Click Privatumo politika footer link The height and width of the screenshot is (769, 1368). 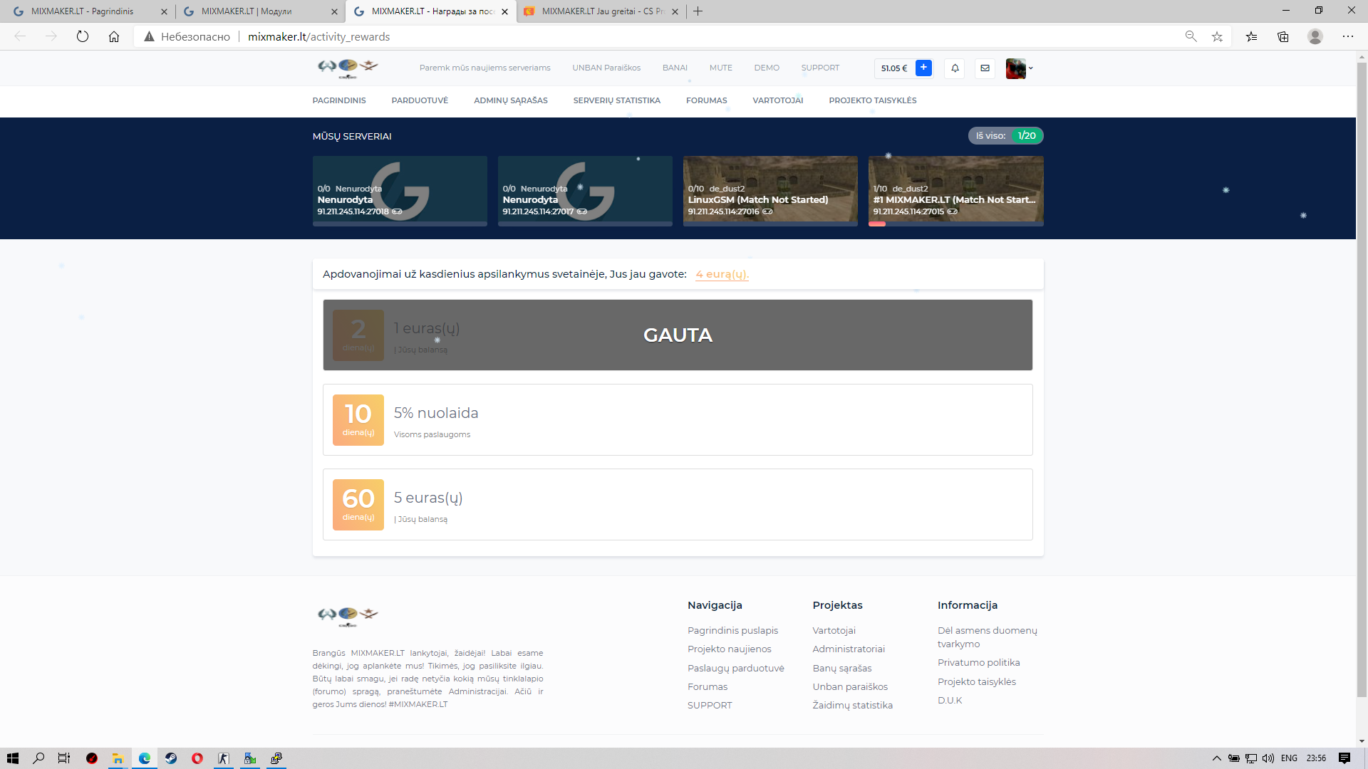[978, 663]
